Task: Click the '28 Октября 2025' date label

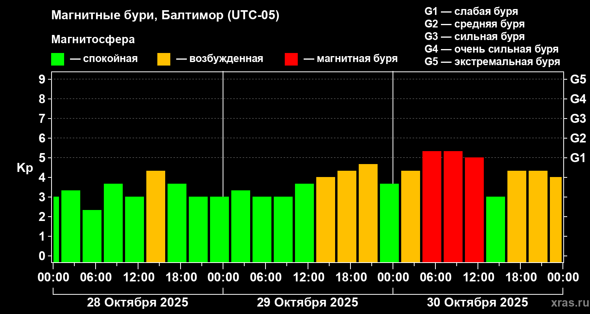Action: click(x=138, y=303)
